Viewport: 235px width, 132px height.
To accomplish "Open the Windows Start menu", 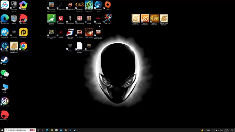I will [2, 130].
